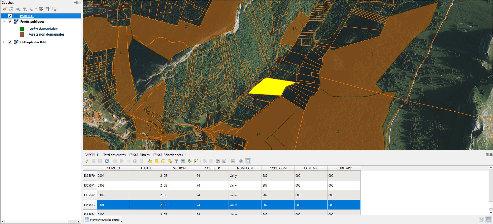This screenshot has width=493, height=224.
Task: Toggle the Orthophotos IGN layer checkbox
Action: 10,42
